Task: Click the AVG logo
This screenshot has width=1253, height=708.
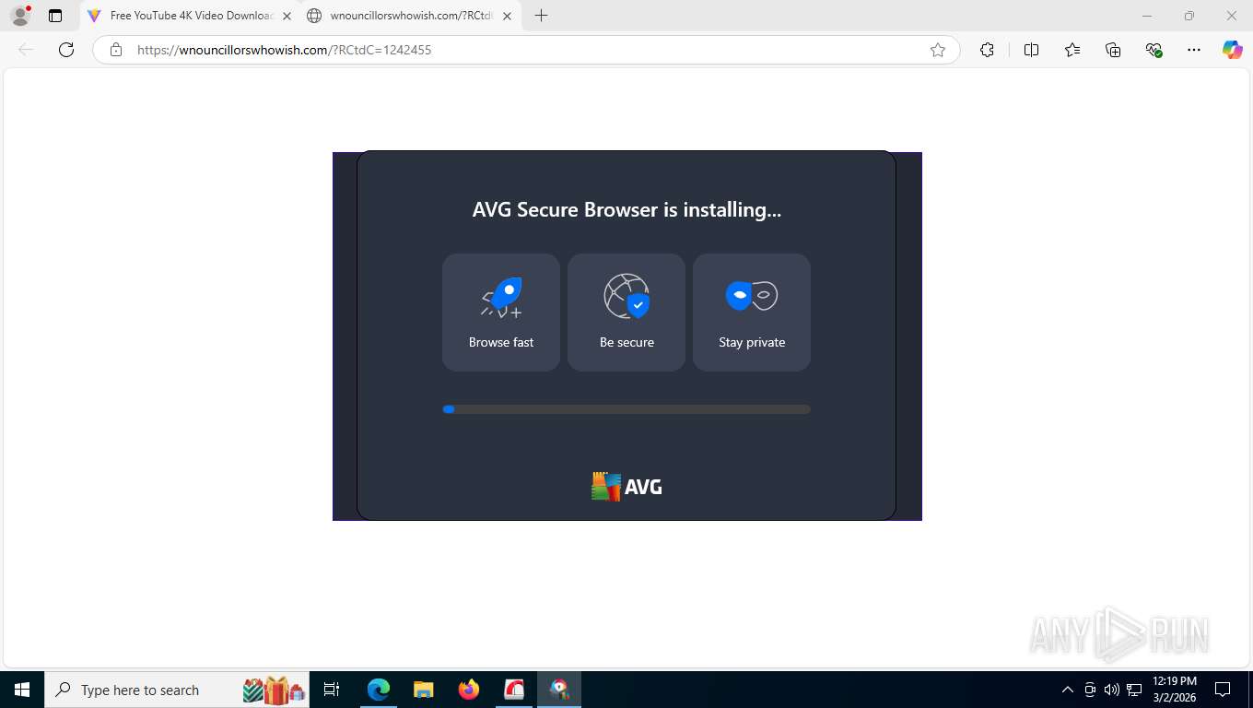Action: (626, 487)
